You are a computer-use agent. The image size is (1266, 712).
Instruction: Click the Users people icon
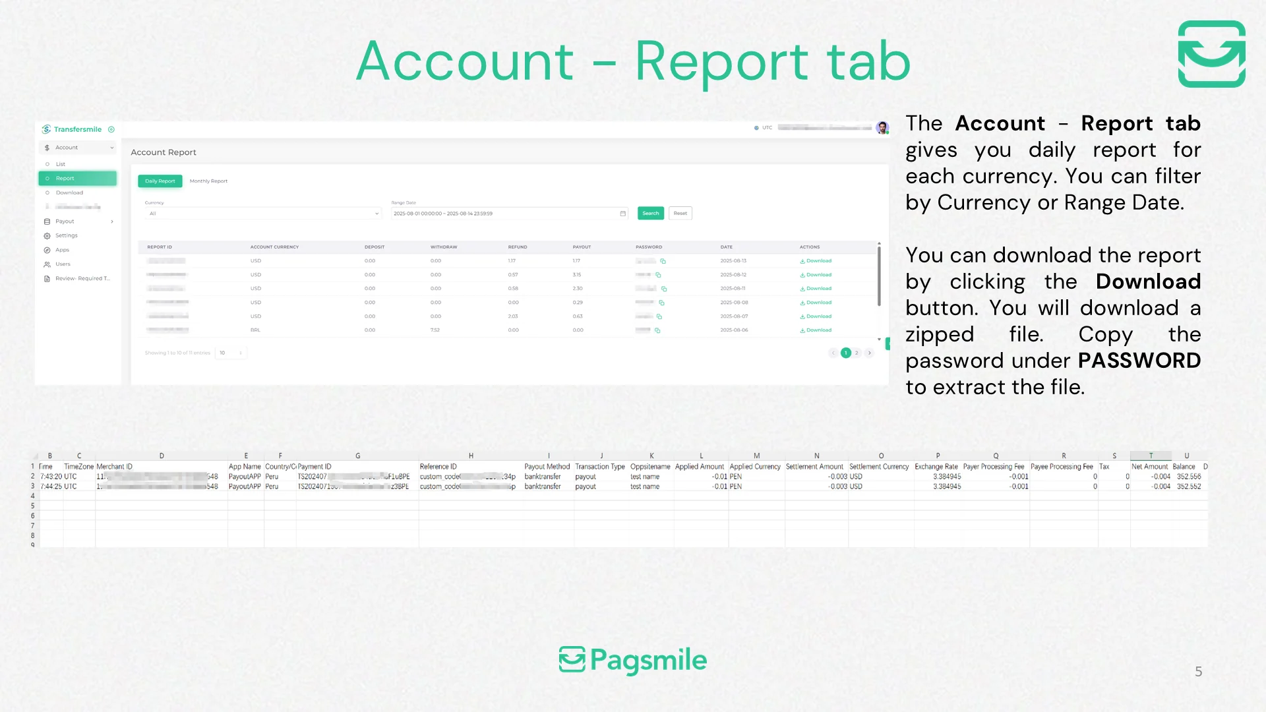tap(47, 264)
